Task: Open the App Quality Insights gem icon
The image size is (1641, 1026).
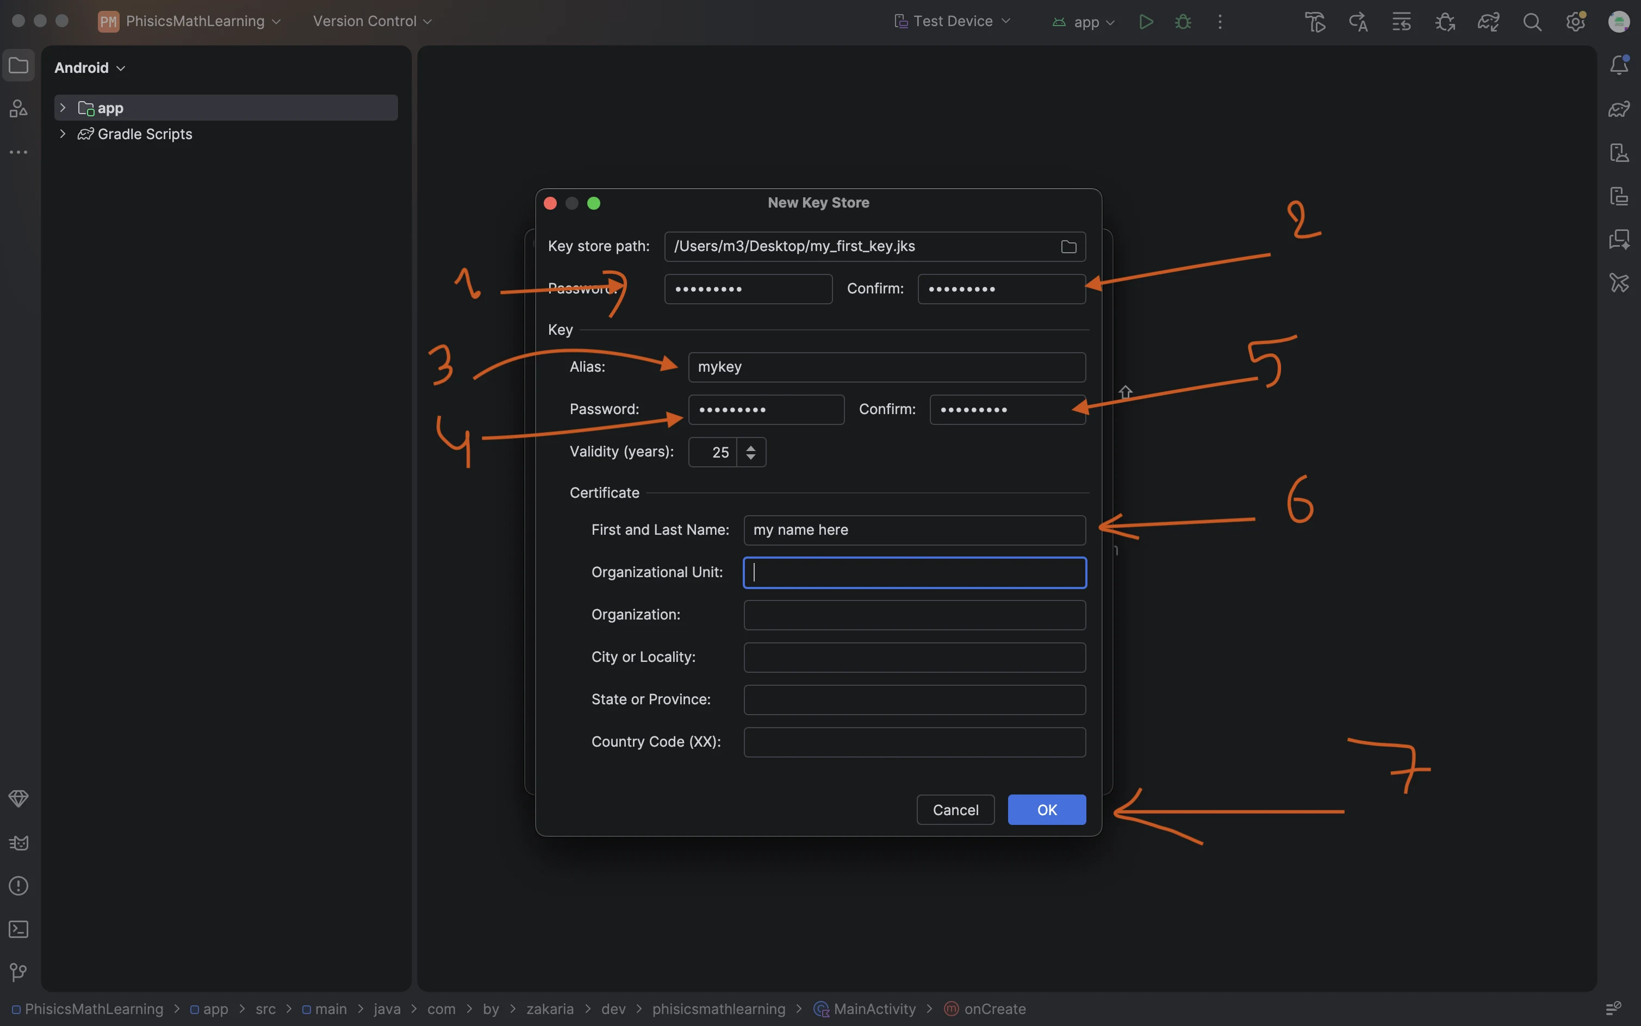Action: pos(18,799)
